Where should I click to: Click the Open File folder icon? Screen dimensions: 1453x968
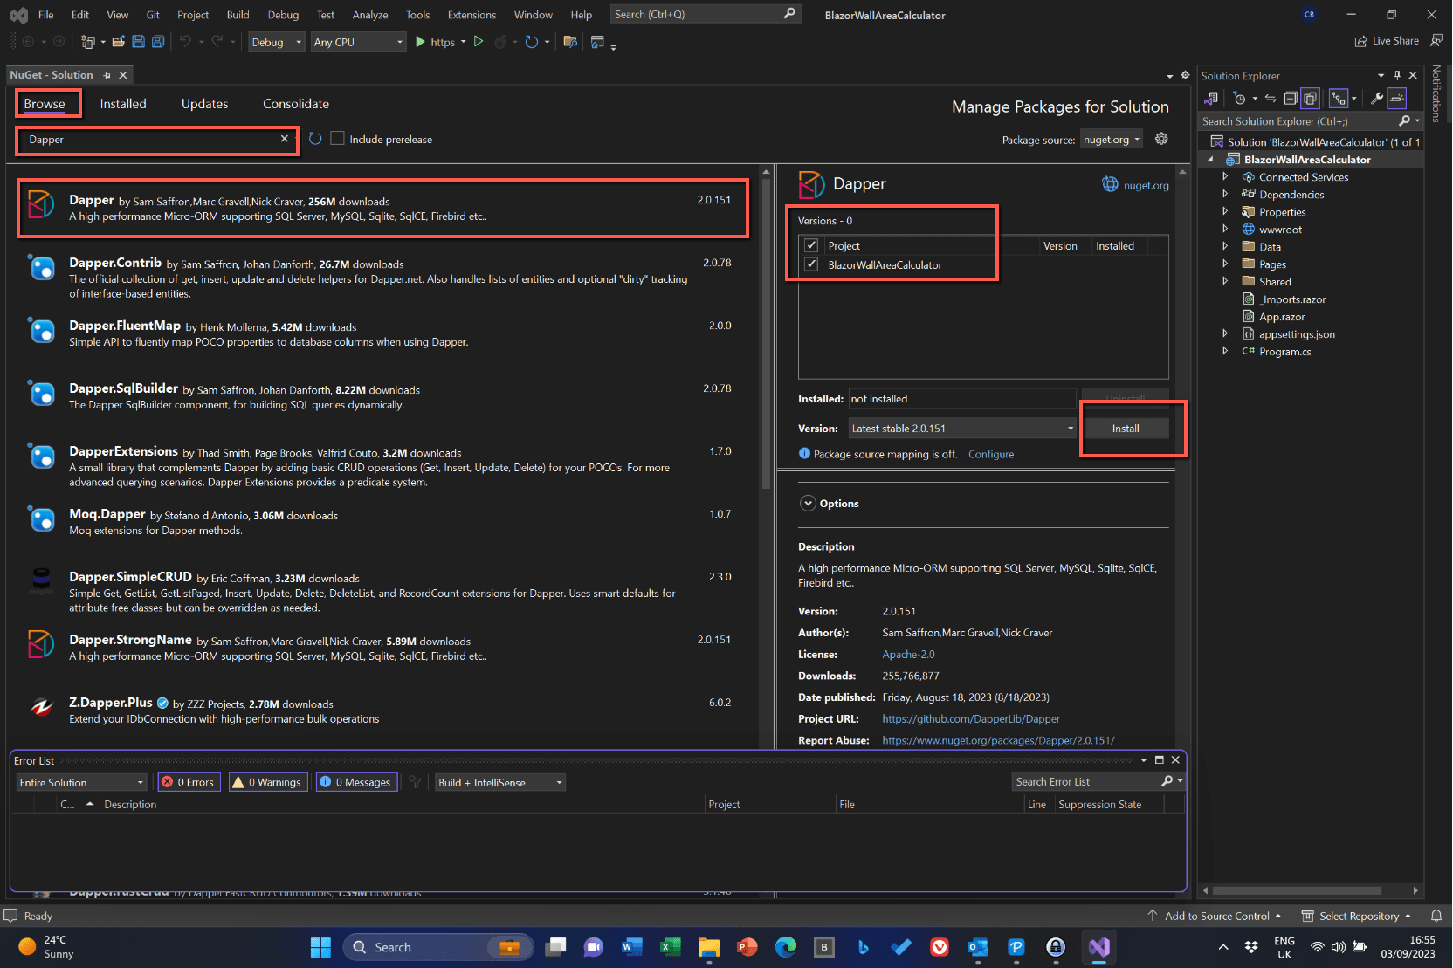118,41
